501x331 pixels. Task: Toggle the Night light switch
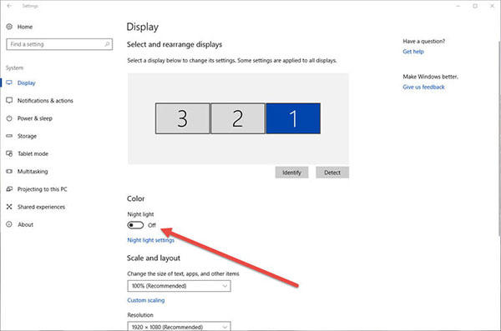pos(135,225)
